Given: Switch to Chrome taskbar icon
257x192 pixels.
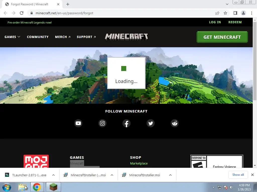Looking at the screenshot, I should [x=37, y=187].
